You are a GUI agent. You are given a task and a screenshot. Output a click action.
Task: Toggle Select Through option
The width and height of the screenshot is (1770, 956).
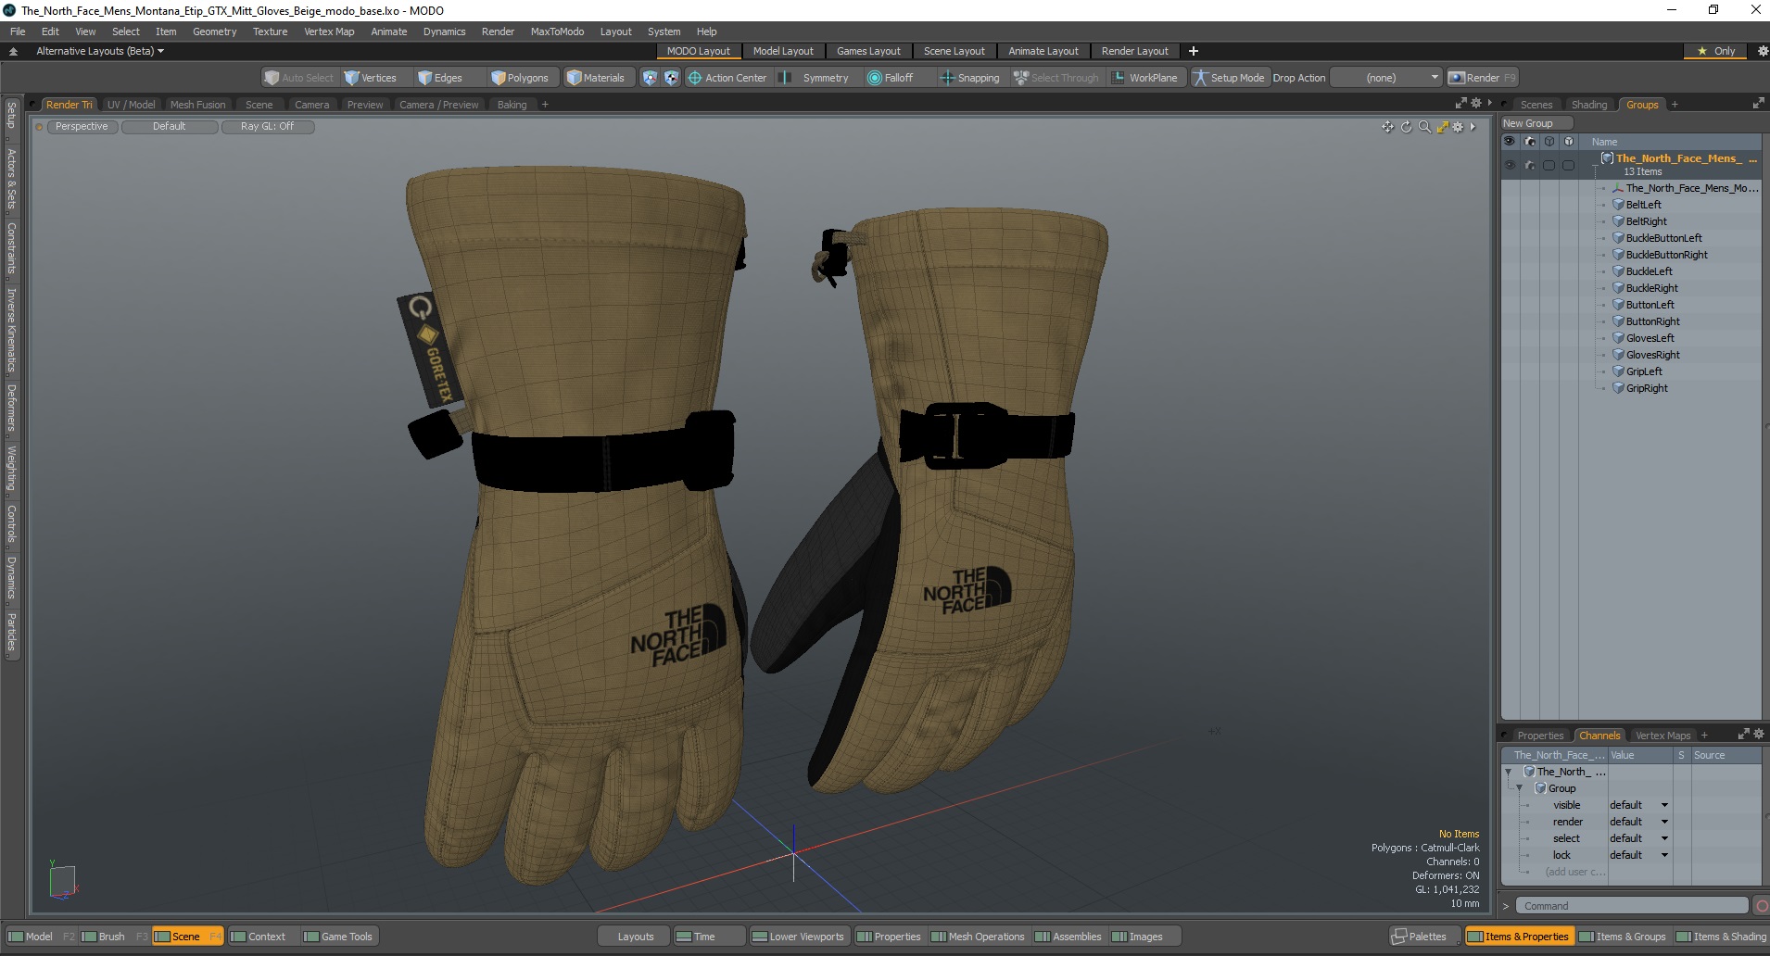pyautogui.click(x=1056, y=78)
